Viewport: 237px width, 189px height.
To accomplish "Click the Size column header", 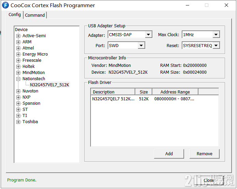I will (x=144, y=92).
